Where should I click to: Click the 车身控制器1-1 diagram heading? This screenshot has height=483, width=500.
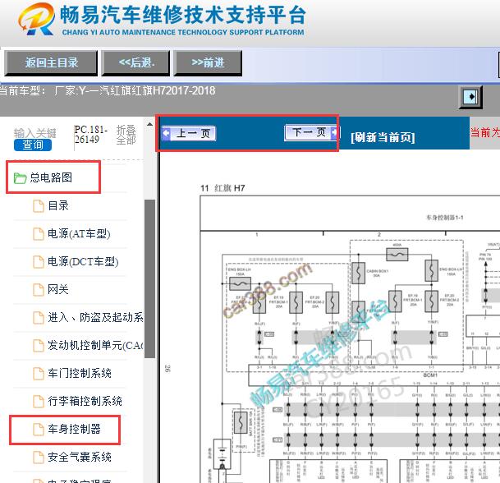[445, 218]
